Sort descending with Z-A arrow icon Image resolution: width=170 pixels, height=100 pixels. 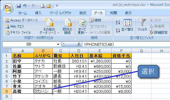coord(118,30)
